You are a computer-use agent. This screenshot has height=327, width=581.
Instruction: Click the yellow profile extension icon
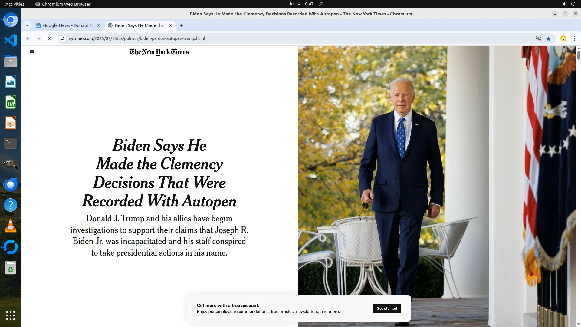(563, 38)
